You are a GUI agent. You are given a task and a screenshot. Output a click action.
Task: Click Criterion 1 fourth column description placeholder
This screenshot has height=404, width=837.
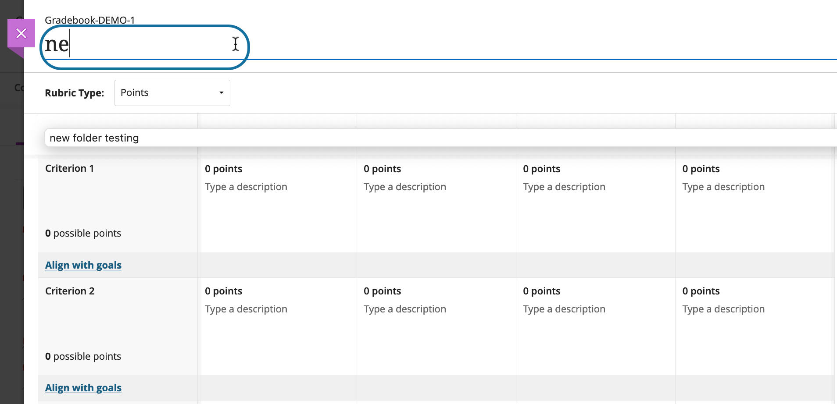pos(723,187)
